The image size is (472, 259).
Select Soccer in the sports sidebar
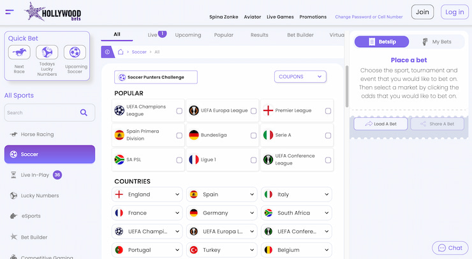pos(50,154)
